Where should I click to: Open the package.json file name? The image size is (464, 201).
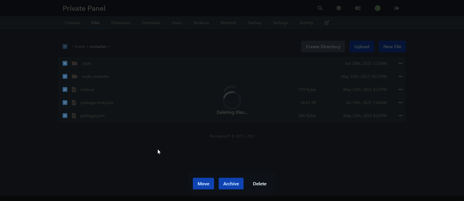(93, 116)
